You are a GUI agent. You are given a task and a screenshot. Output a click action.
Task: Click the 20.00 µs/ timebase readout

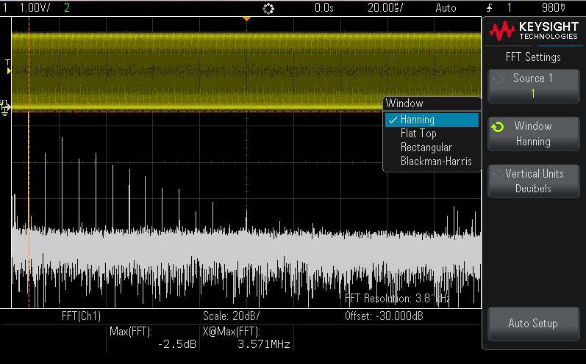385,8
